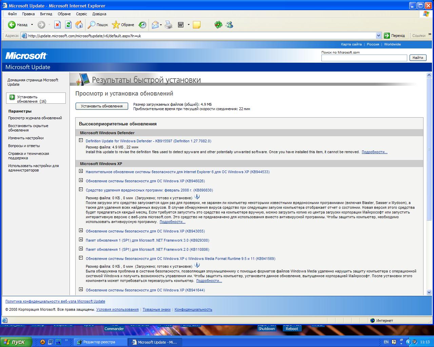
Task: Go to the Home page icon
Action: (x=79, y=25)
